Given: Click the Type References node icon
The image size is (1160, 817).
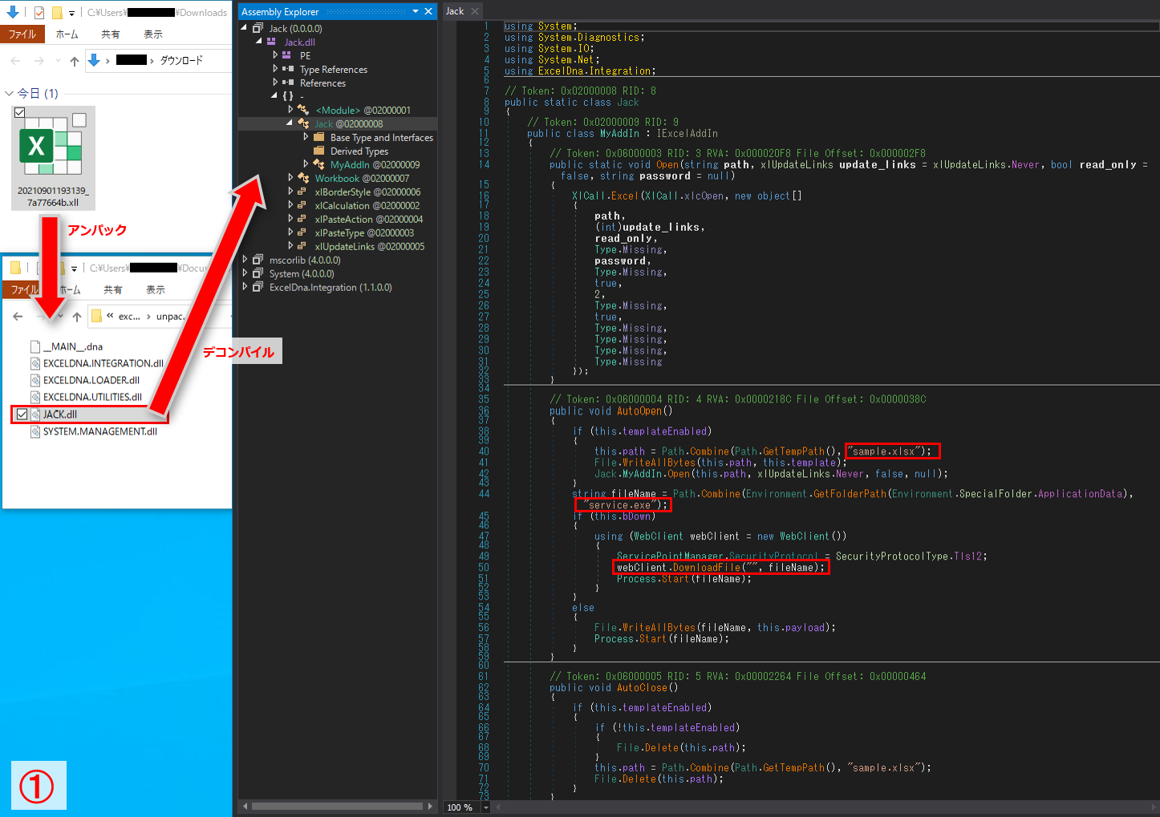Looking at the screenshot, I should click(x=287, y=69).
